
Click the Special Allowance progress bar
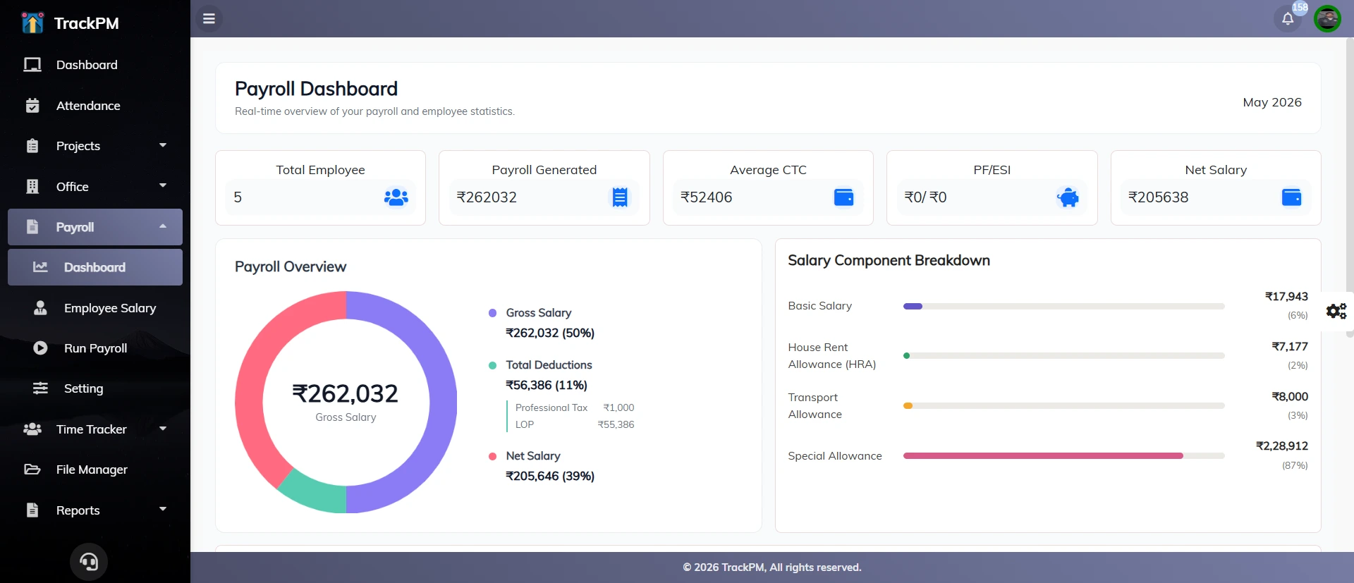(1063, 456)
